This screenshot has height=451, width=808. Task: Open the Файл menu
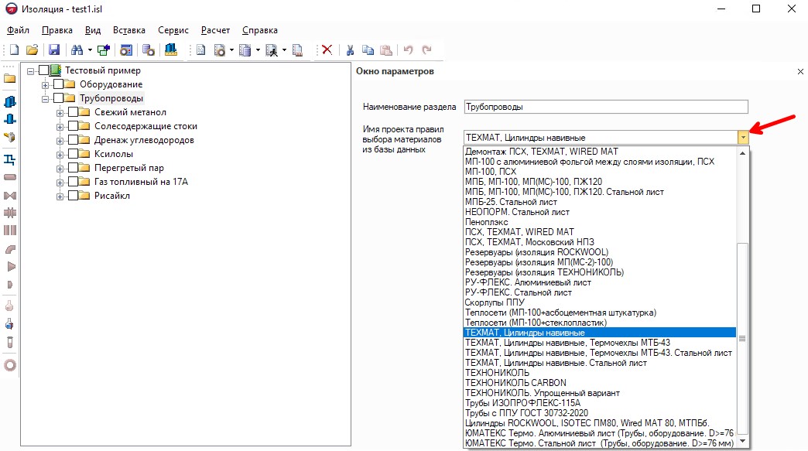click(x=18, y=30)
